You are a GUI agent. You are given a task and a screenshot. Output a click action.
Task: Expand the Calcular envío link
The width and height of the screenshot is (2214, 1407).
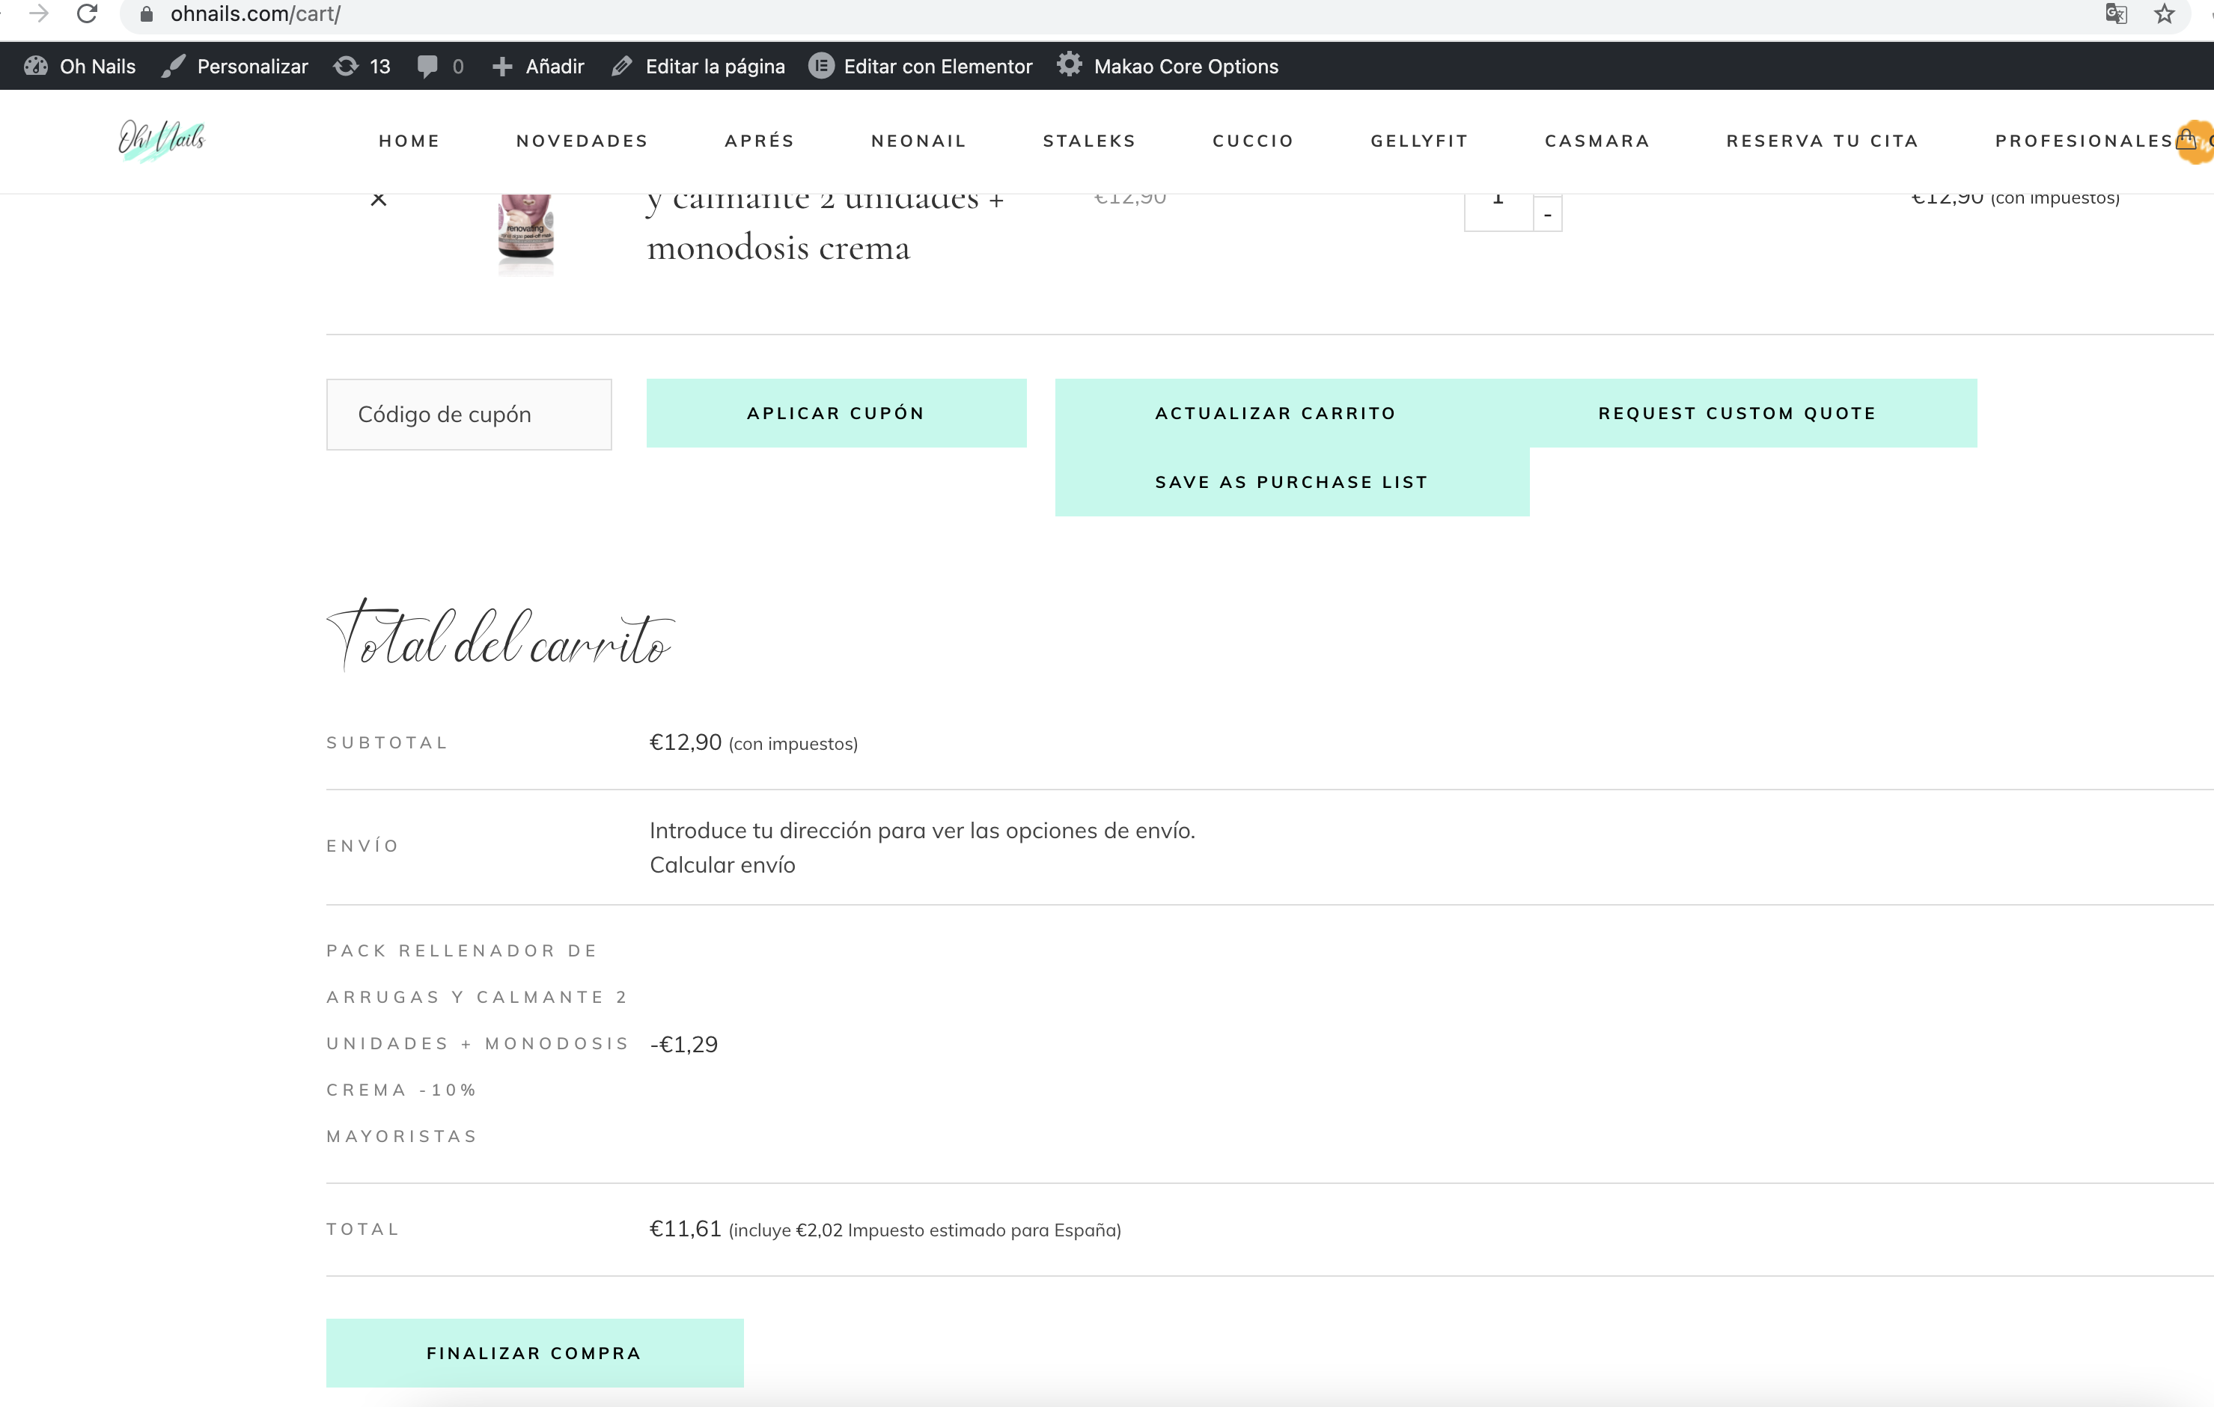[x=723, y=865]
